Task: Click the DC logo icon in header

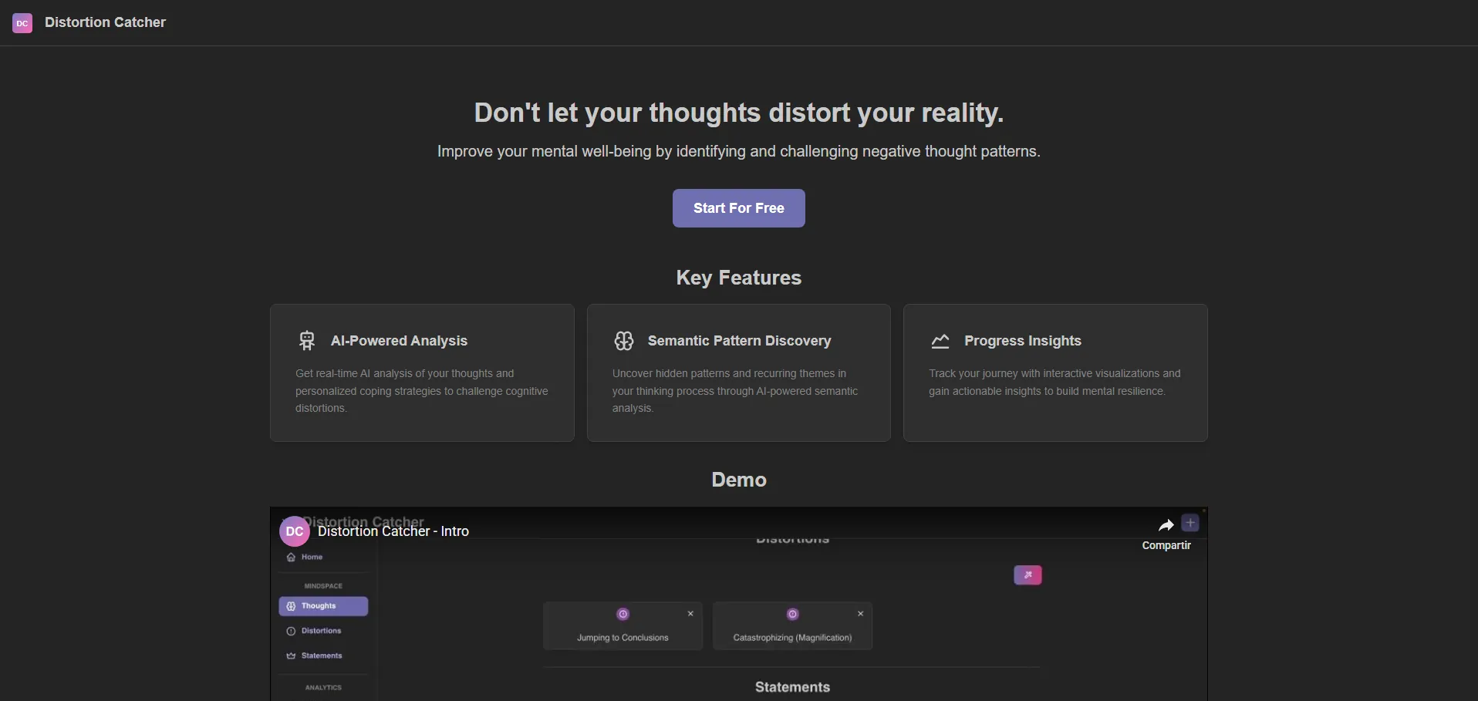Action: pos(22,23)
